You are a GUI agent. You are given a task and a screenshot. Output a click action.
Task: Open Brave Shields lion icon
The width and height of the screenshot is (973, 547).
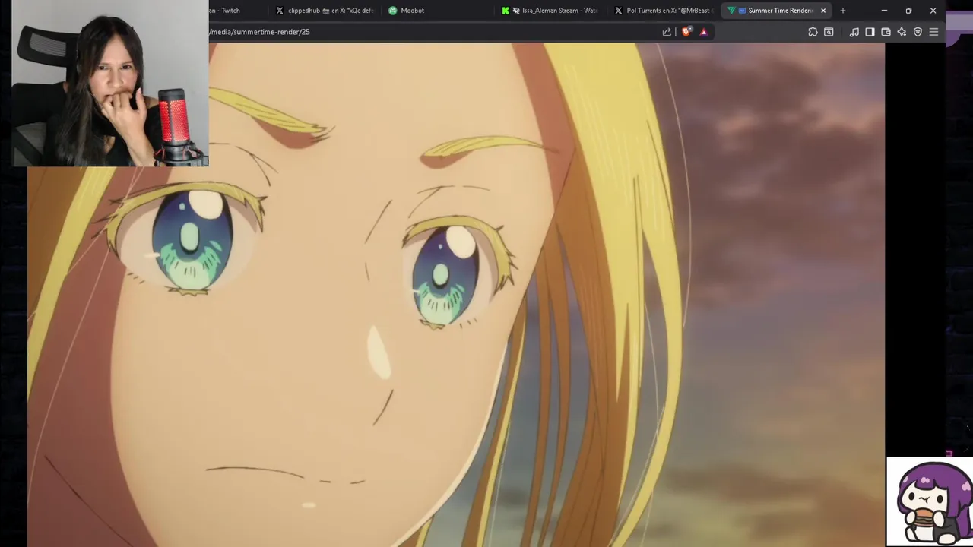coord(686,32)
